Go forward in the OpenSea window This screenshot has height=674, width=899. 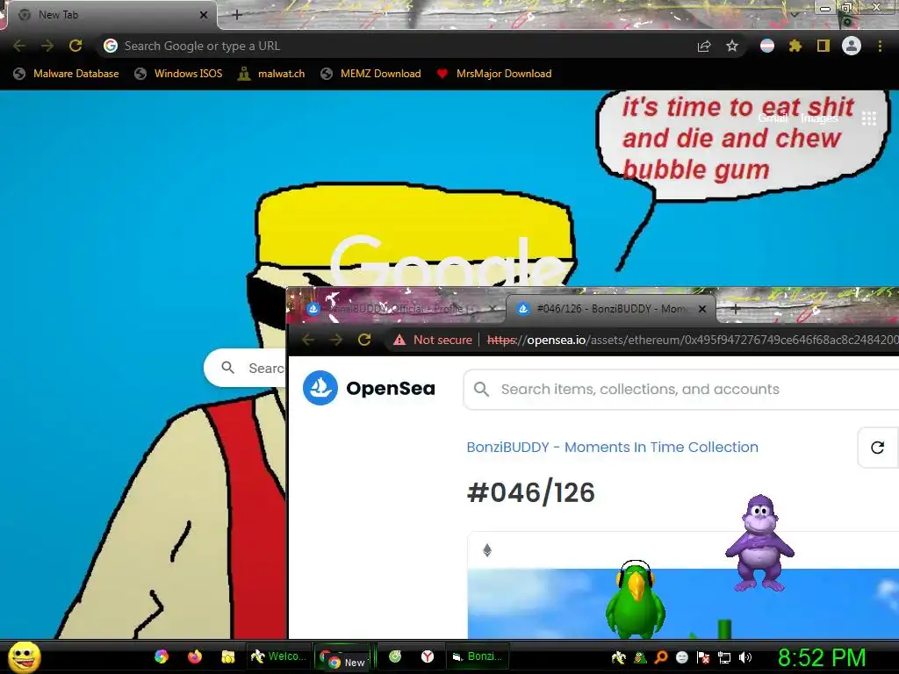[x=336, y=340]
